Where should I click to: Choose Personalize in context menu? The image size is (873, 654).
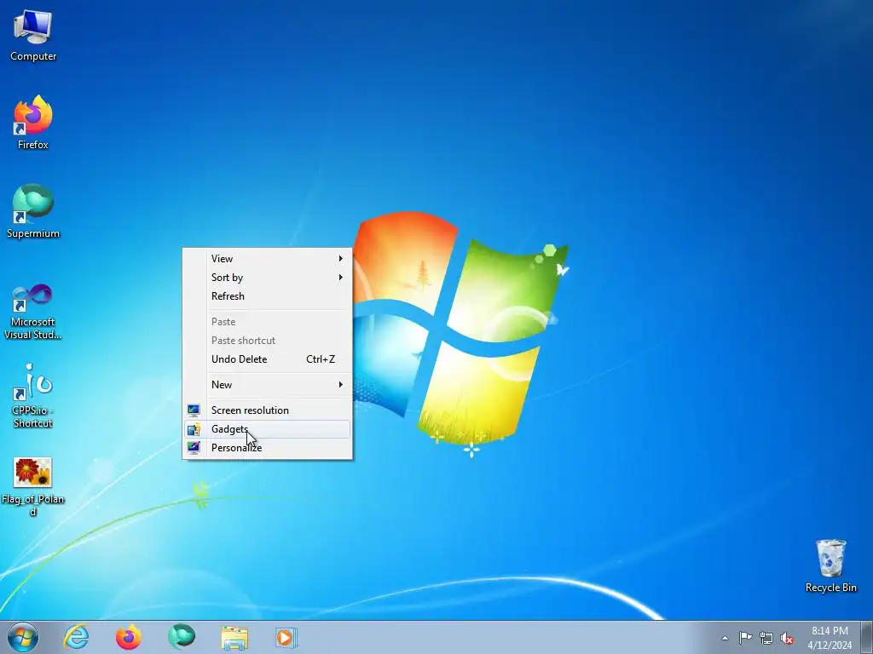[267, 448]
